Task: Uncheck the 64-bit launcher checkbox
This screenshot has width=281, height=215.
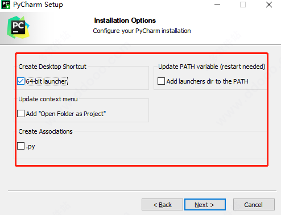Action: click(x=20, y=81)
